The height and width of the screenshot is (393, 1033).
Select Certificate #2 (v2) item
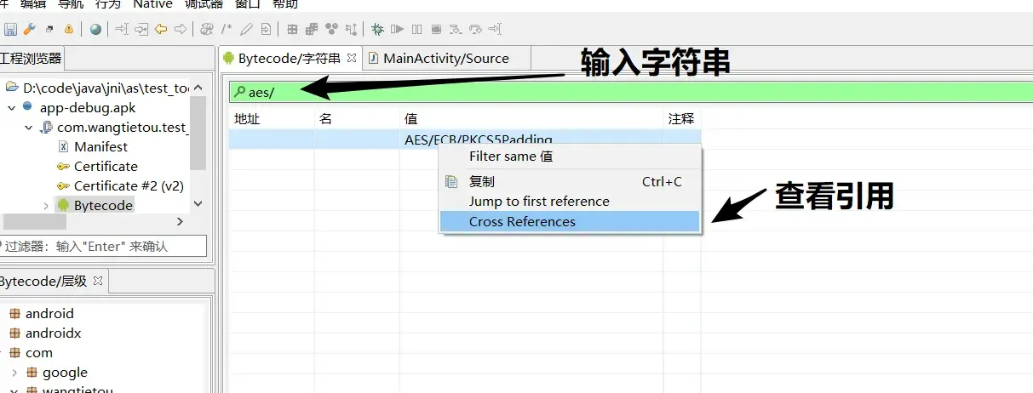129,186
